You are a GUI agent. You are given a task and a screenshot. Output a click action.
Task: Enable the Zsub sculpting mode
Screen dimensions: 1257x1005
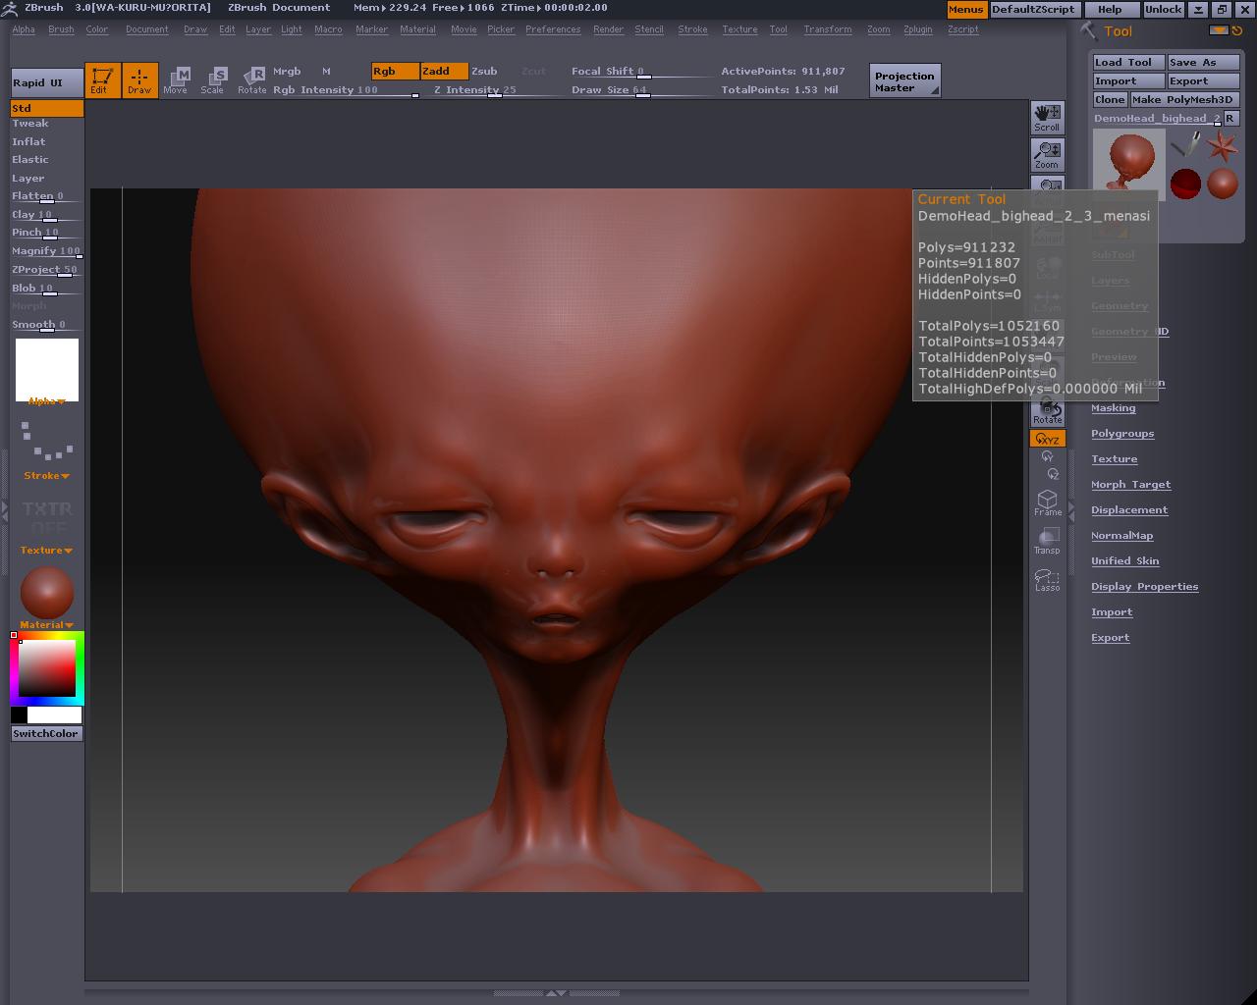tap(484, 72)
